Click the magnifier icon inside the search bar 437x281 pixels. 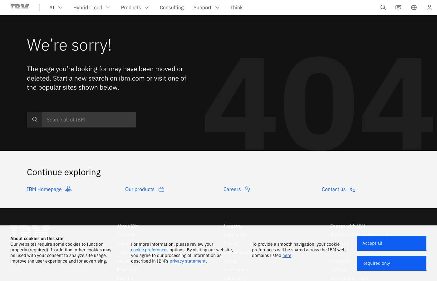click(35, 120)
